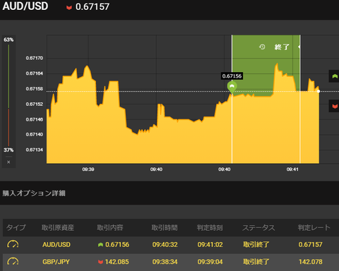The height and width of the screenshot is (271, 339).
Task: Select GBP/JPY in the options table
Action: point(56,262)
